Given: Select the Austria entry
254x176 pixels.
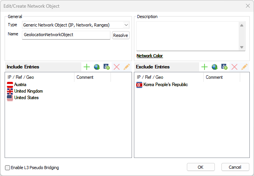Looking at the screenshot, I should pyautogui.click(x=20, y=85).
